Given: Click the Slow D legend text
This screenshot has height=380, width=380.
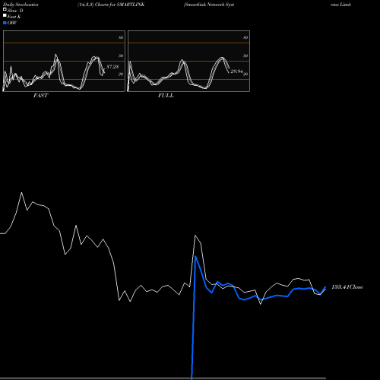Looking at the screenshot, I should 15,11.
